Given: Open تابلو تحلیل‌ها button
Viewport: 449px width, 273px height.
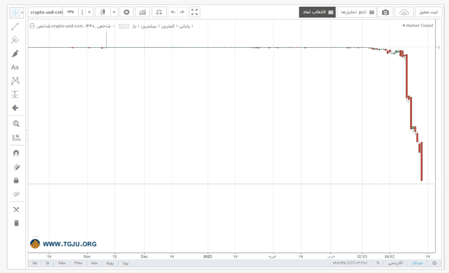Looking at the screenshot, I should 357,12.
